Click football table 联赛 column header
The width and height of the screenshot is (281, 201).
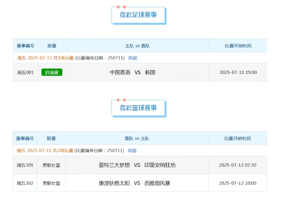pos(52,46)
